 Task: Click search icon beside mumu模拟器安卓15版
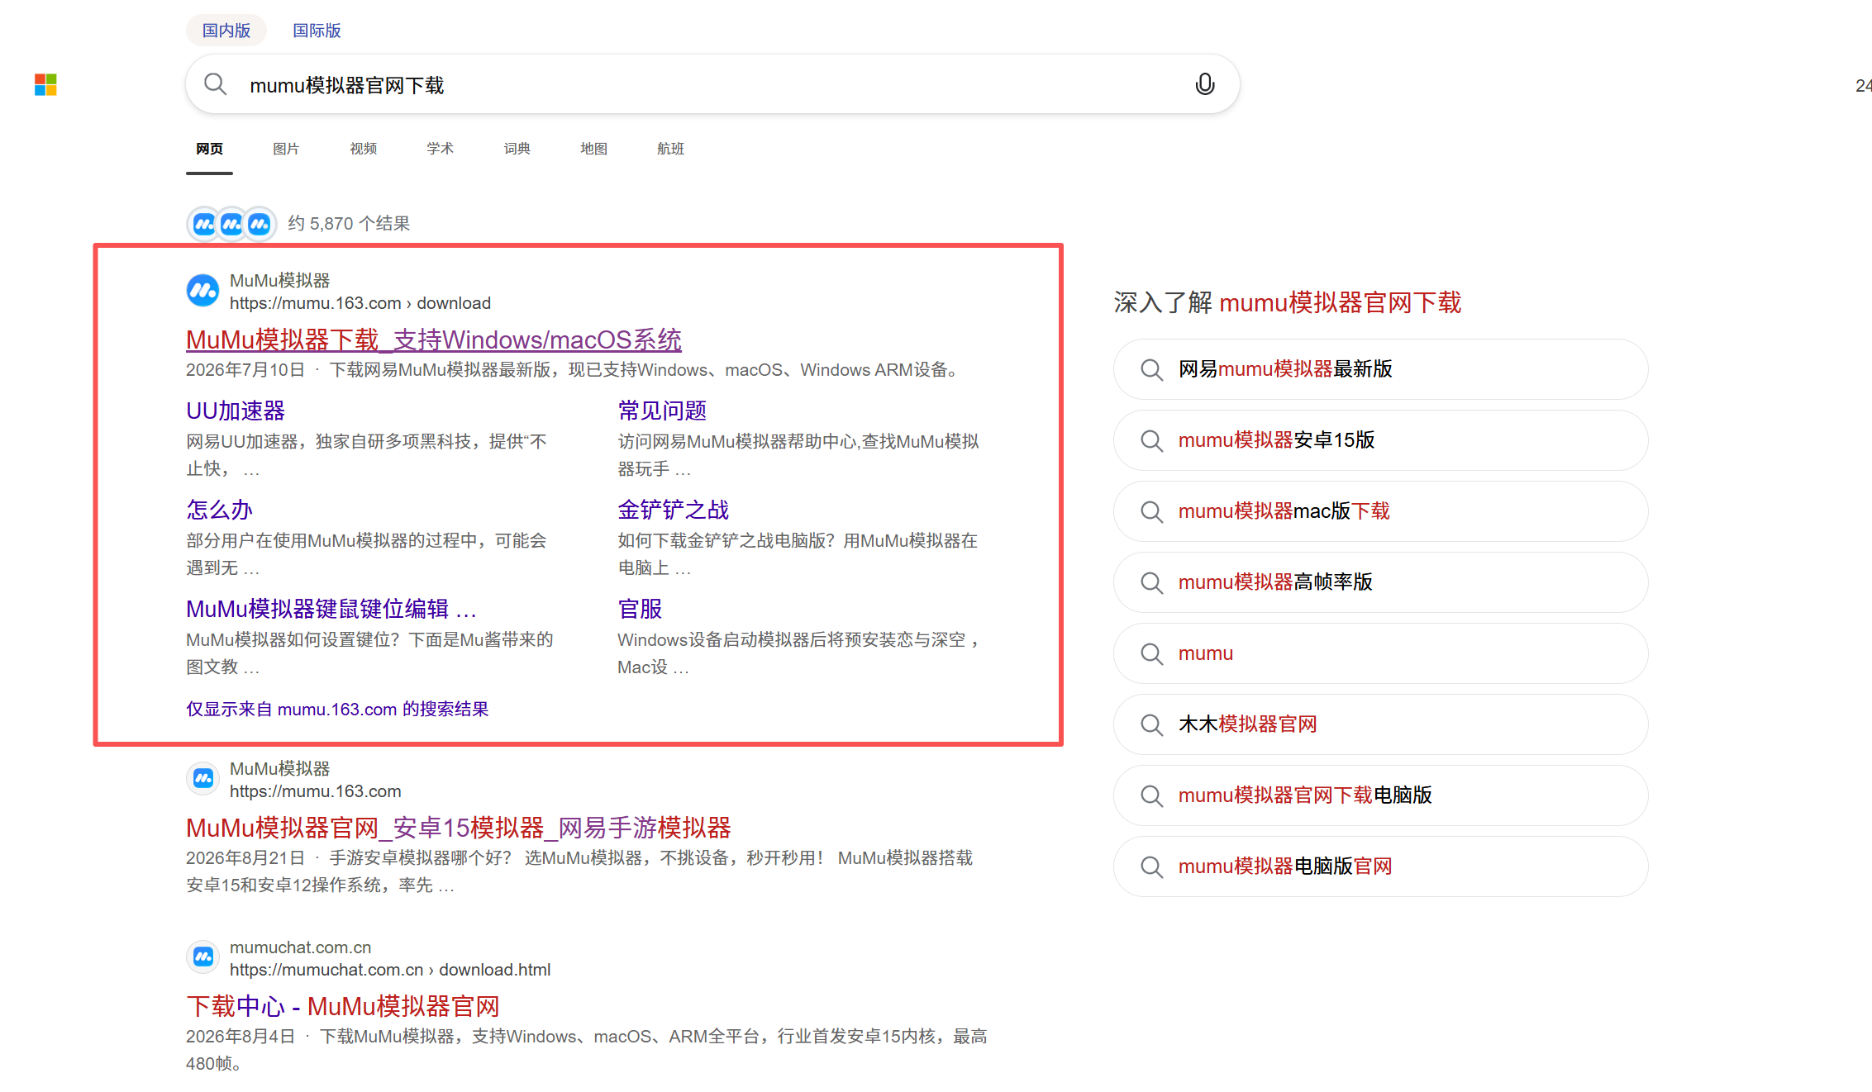[x=1151, y=440]
